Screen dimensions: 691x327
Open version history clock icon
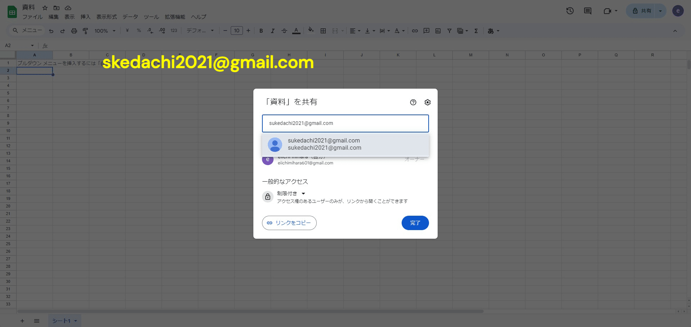tap(570, 11)
